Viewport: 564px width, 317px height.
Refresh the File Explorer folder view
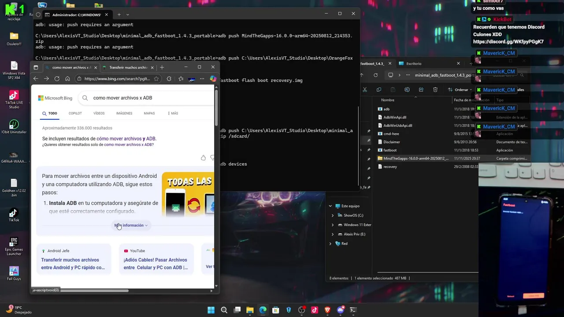376,75
